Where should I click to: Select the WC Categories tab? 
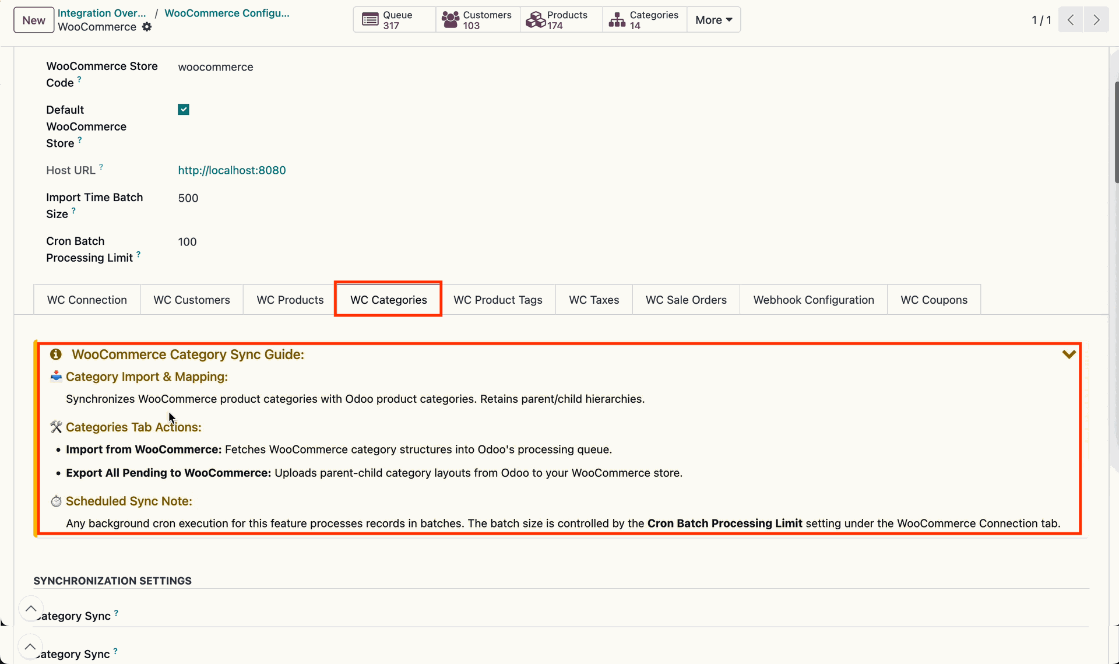[x=389, y=300]
